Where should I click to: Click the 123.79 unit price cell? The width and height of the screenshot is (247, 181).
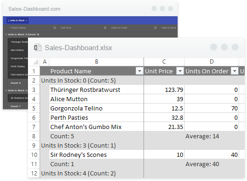click(164, 90)
